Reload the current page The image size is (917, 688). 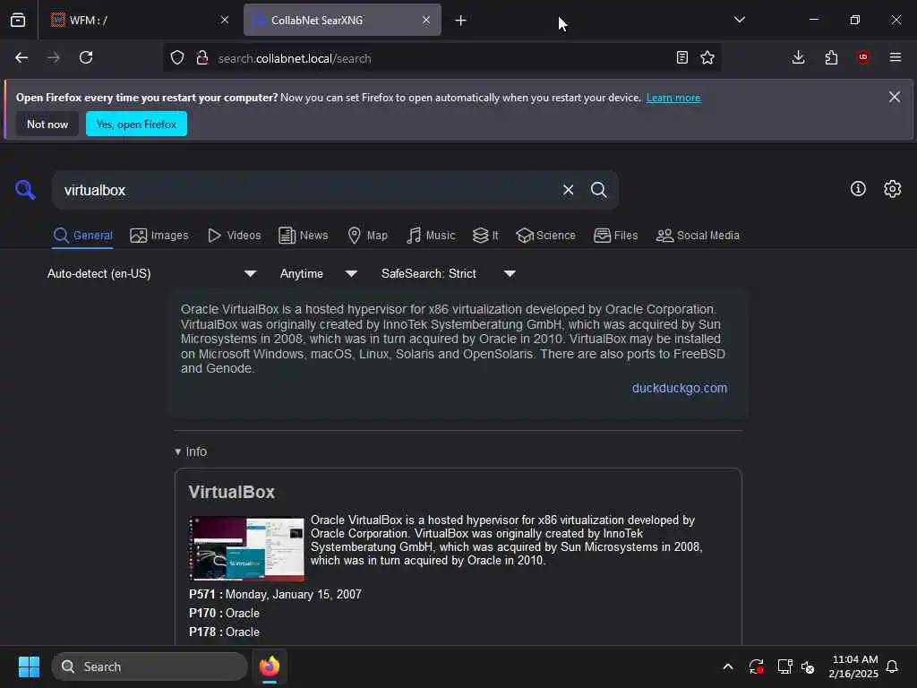pyautogui.click(x=86, y=57)
